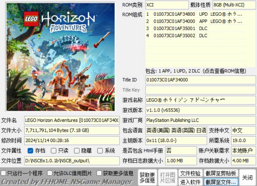Run 文件校验 file verification
Viewport: 257px width, 186px height.
[x=190, y=173]
